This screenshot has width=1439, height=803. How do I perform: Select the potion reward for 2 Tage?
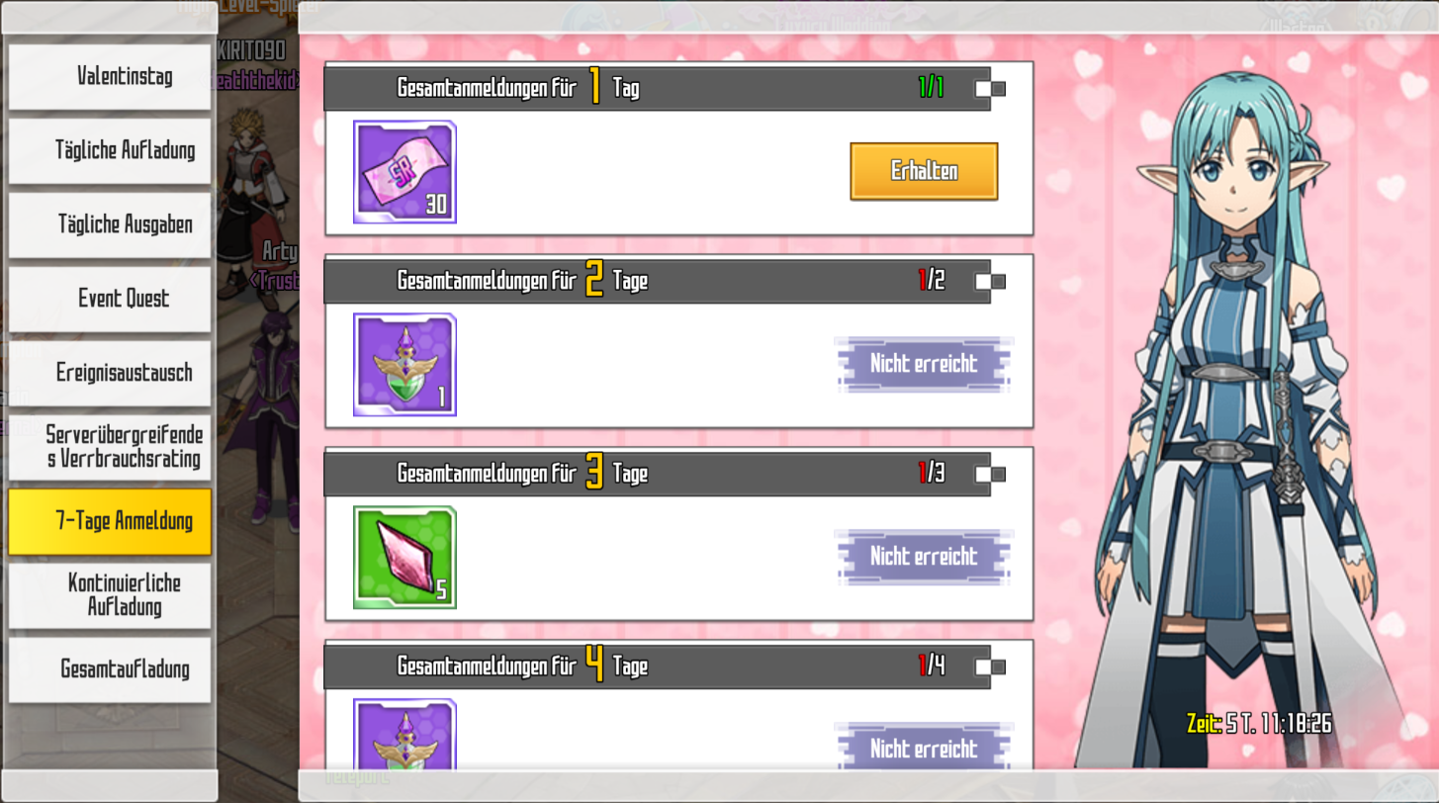coord(405,365)
